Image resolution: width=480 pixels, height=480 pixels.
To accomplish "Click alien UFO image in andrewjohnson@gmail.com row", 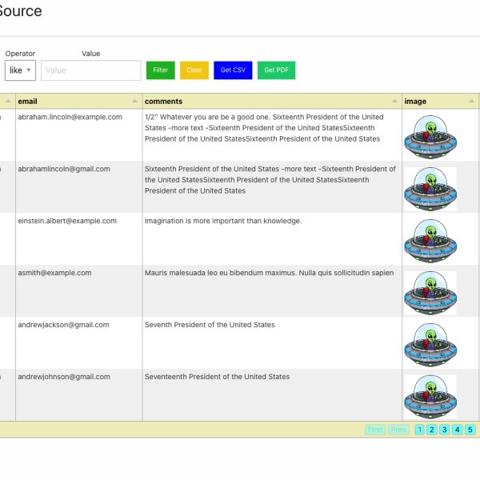I will (x=430, y=396).
